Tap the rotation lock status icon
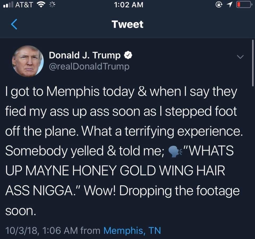Screen dimensions: 255x239 [x=219, y=5]
